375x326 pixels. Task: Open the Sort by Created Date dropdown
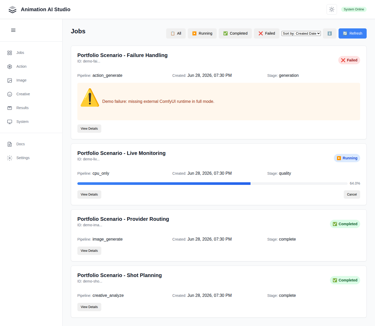point(301,33)
